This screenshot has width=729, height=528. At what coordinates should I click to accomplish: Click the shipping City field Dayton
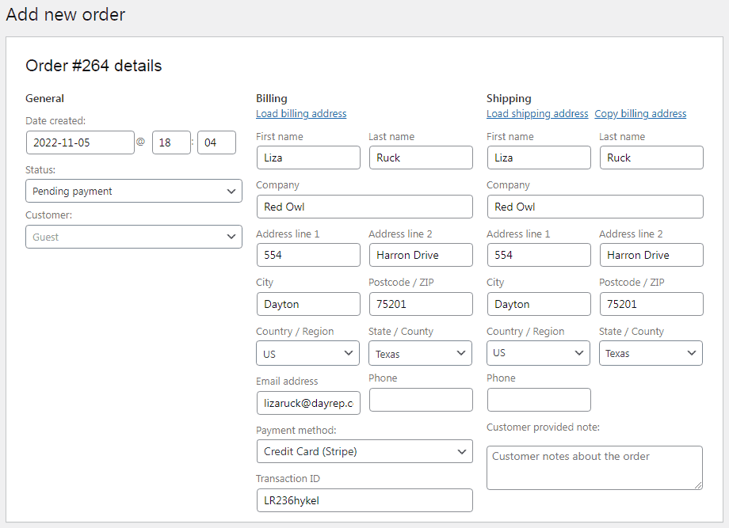[539, 304]
